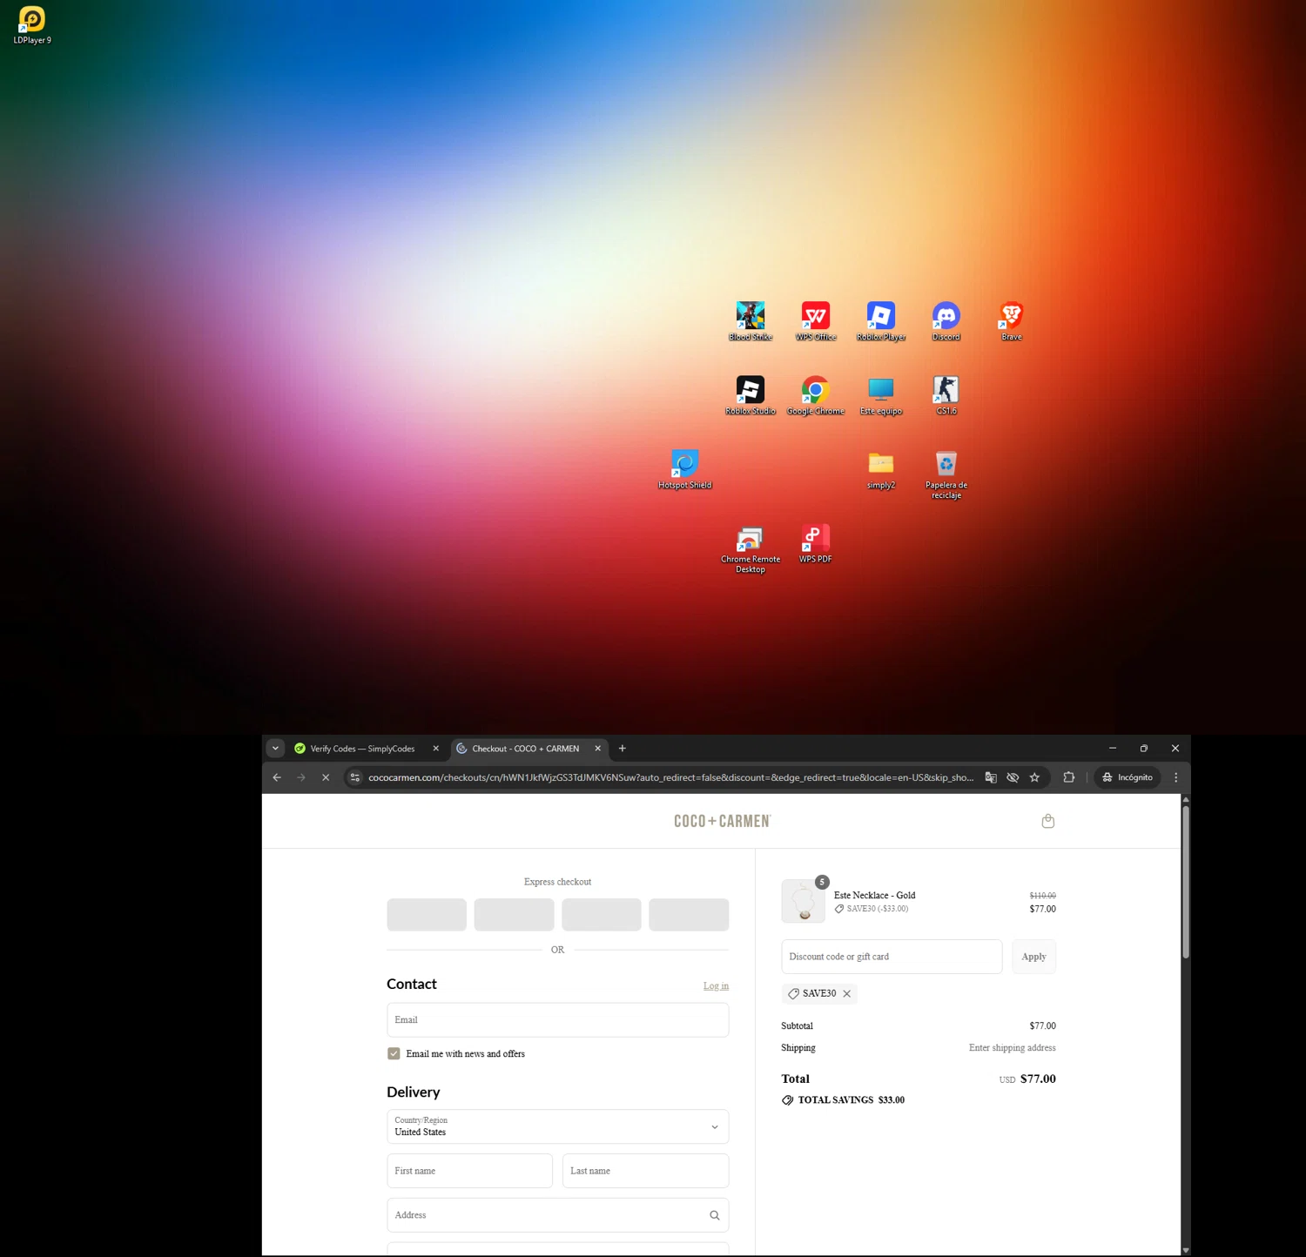
Task: Click the page vertical scrollbar thumb
Action: (1185, 882)
